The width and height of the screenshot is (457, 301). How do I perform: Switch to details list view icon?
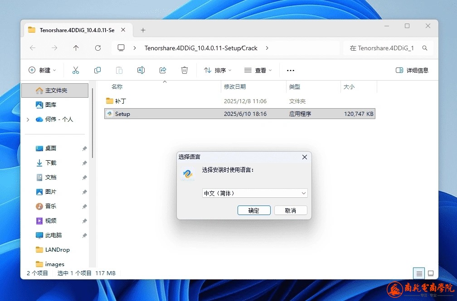(x=419, y=273)
